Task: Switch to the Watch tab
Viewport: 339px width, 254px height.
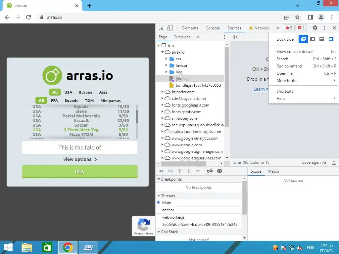Action: (273, 171)
